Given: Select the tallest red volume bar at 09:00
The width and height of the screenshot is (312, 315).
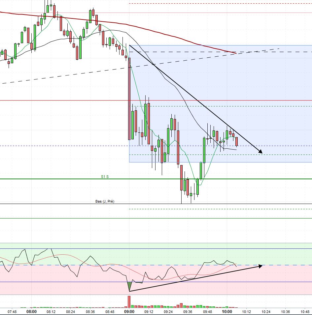Looking at the screenshot, I should 129,302.
